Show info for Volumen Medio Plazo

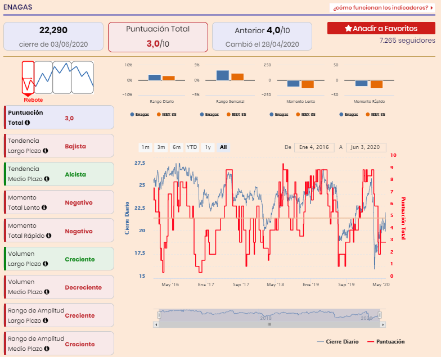click(47, 292)
